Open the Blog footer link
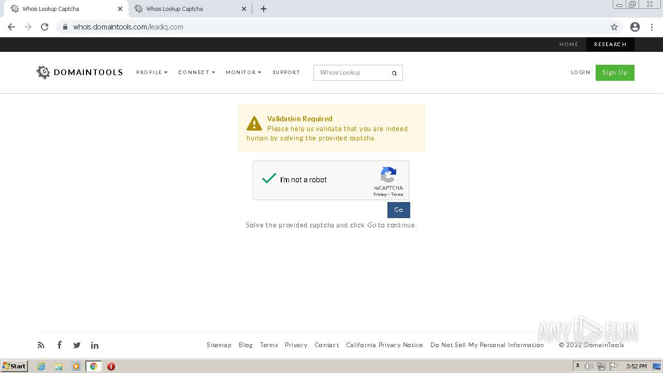 246,345
